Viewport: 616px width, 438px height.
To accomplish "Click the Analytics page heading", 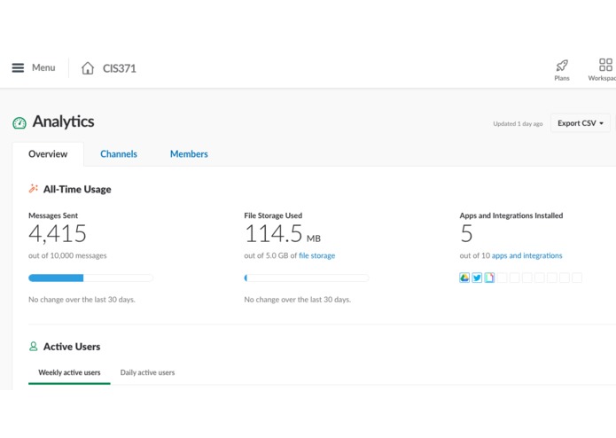I will tap(63, 121).
